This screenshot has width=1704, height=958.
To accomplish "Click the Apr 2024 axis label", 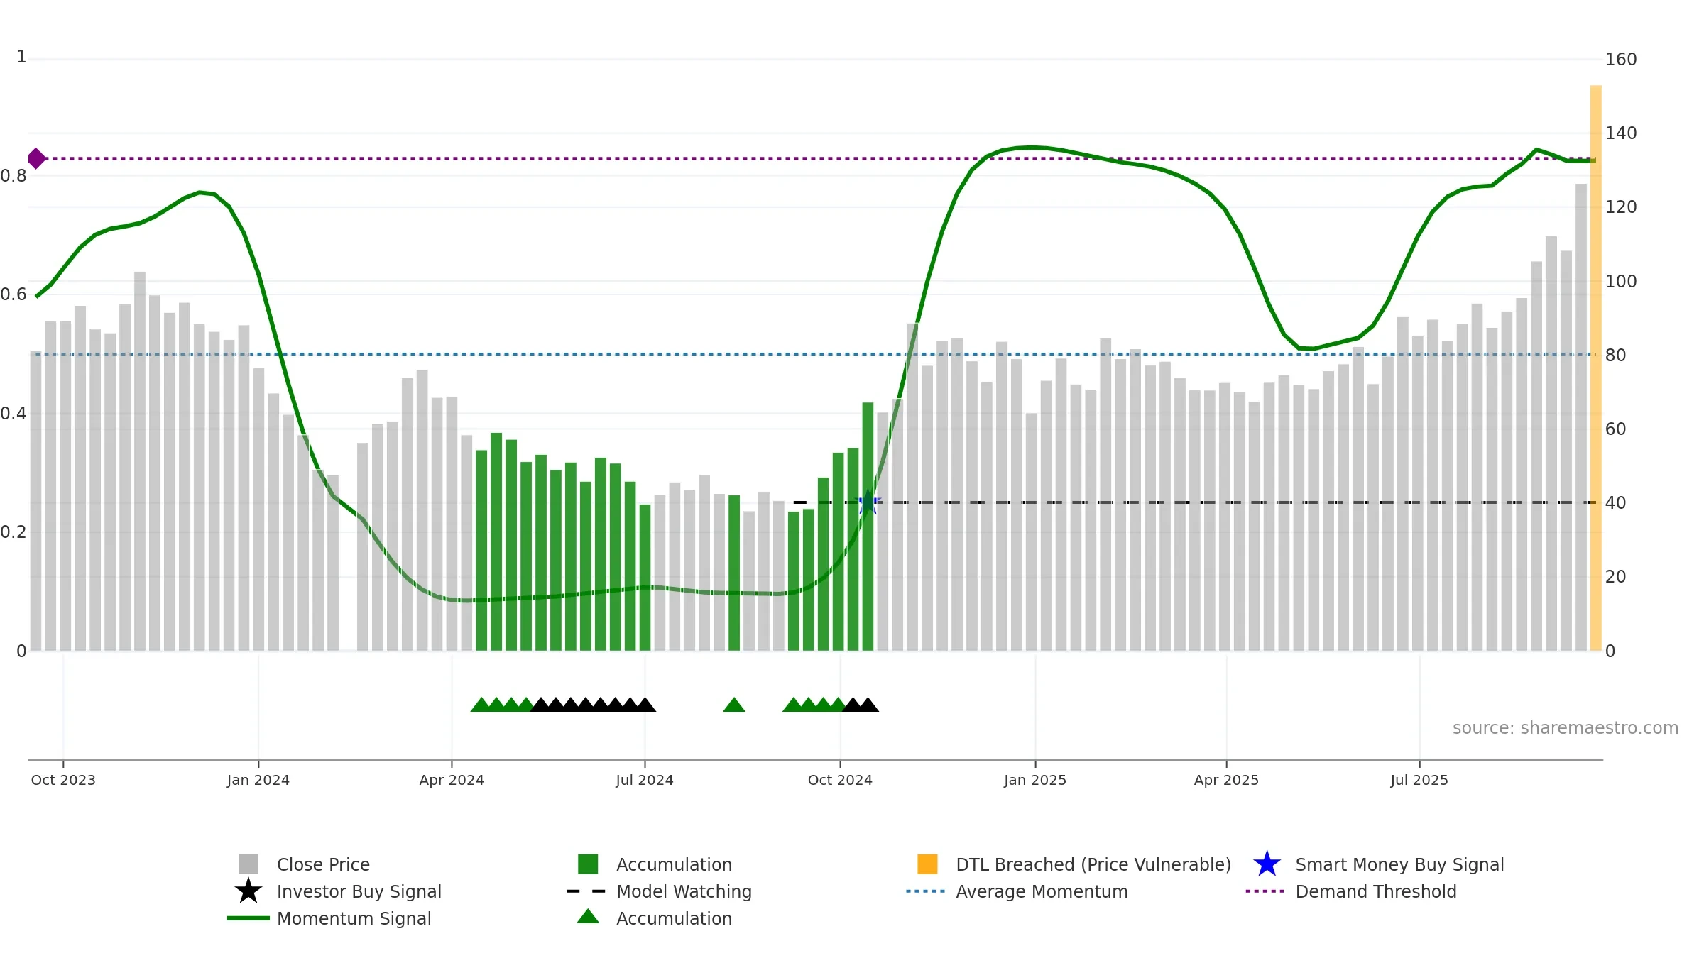I will pyautogui.click(x=452, y=780).
